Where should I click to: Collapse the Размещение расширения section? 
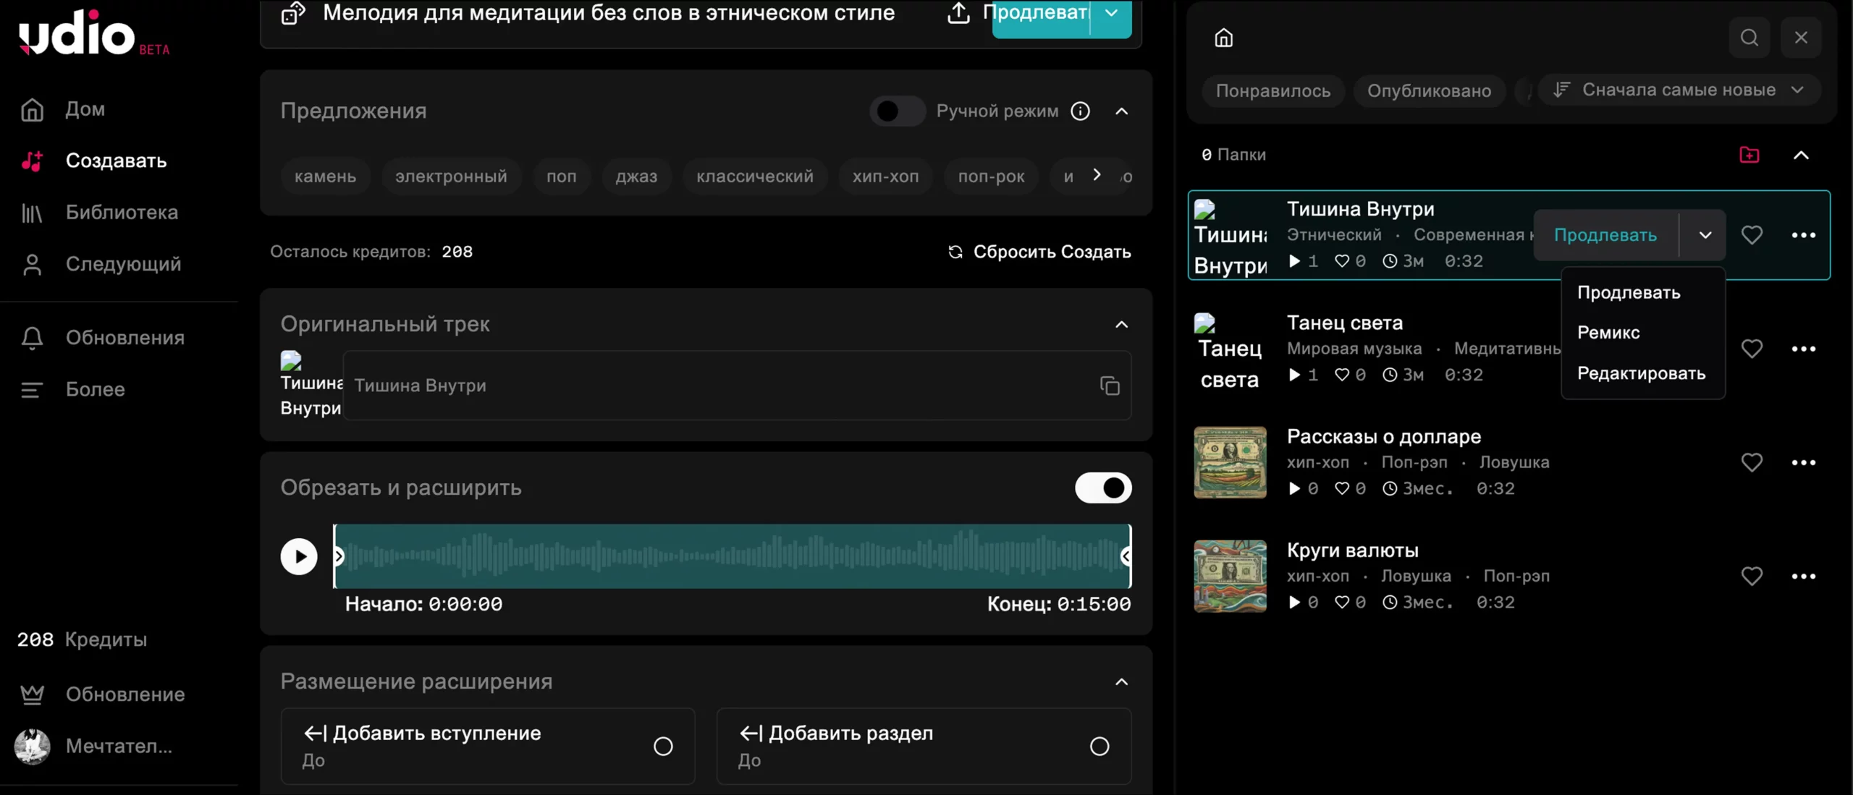coord(1121,682)
